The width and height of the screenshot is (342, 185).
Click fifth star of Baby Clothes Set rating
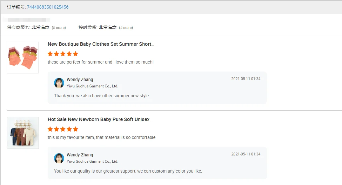(x=76, y=54)
